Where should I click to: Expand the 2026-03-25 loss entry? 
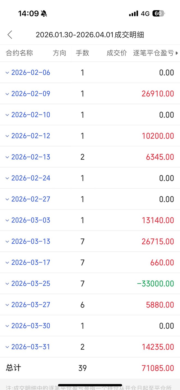(x=7, y=284)
